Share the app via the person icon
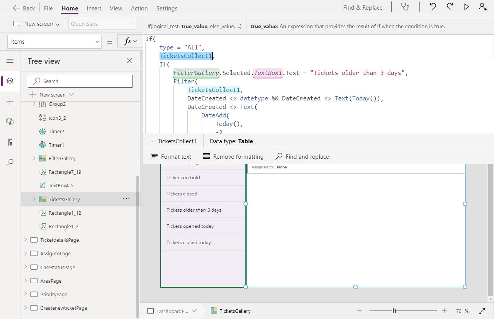 click(482, 7)
